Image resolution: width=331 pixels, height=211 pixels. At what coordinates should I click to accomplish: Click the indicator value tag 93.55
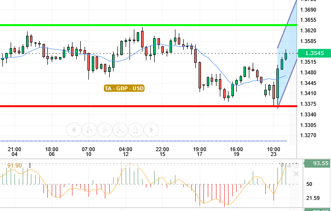pos(317,163)
